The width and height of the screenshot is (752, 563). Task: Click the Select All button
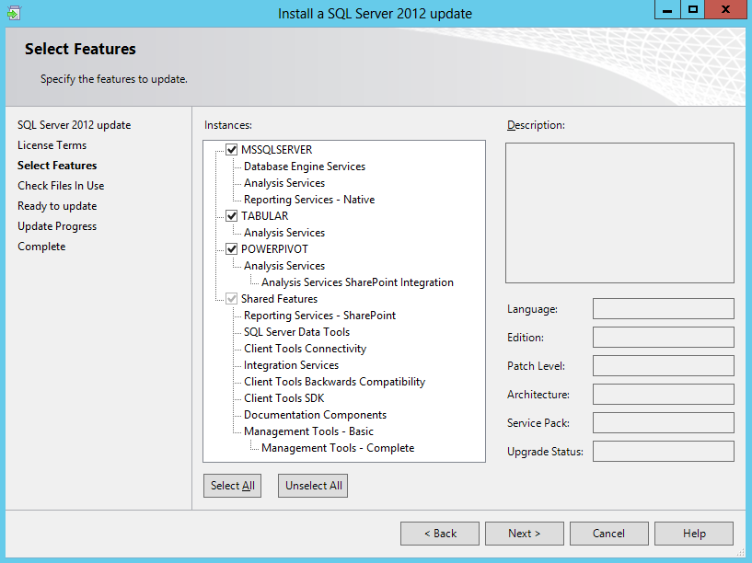233,486
